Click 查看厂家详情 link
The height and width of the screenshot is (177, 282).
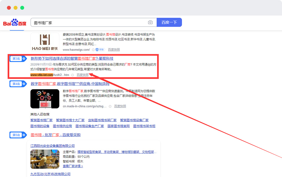click(x=73, y=166)
